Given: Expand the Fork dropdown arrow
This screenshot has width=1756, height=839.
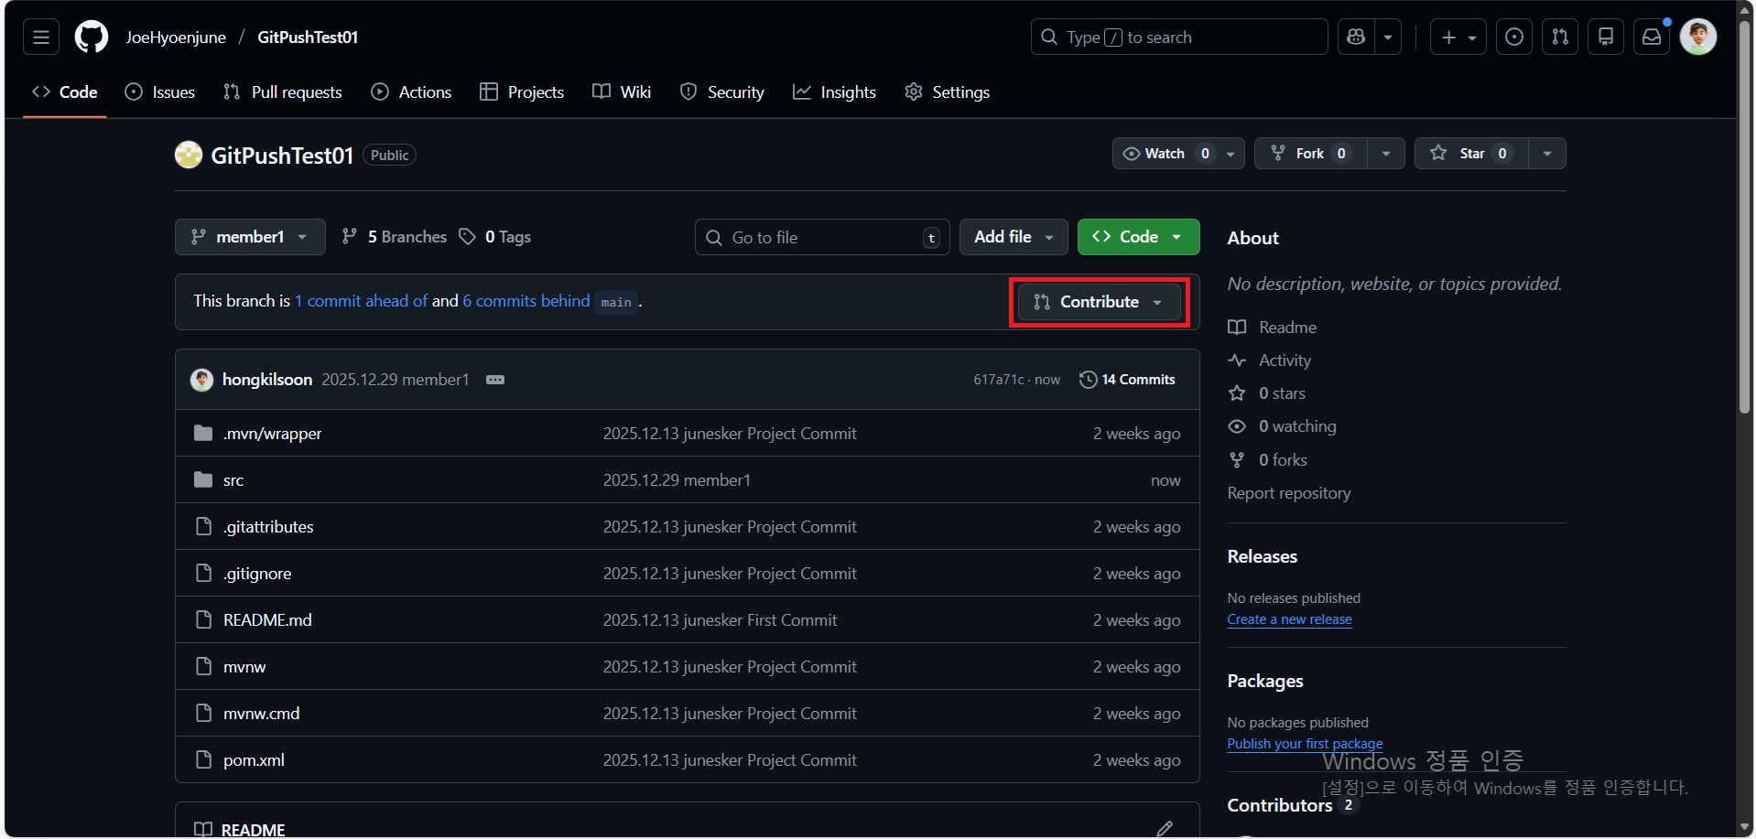Looking at the screenshot, I should tap(1386, 154).
